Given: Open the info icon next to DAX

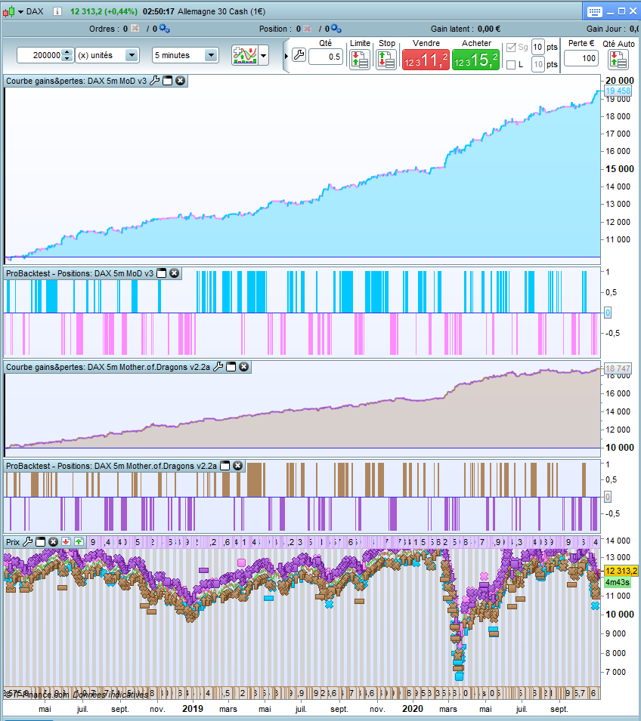Looking at the screenshot, I should pyautogui.click(x=57, y=11).
